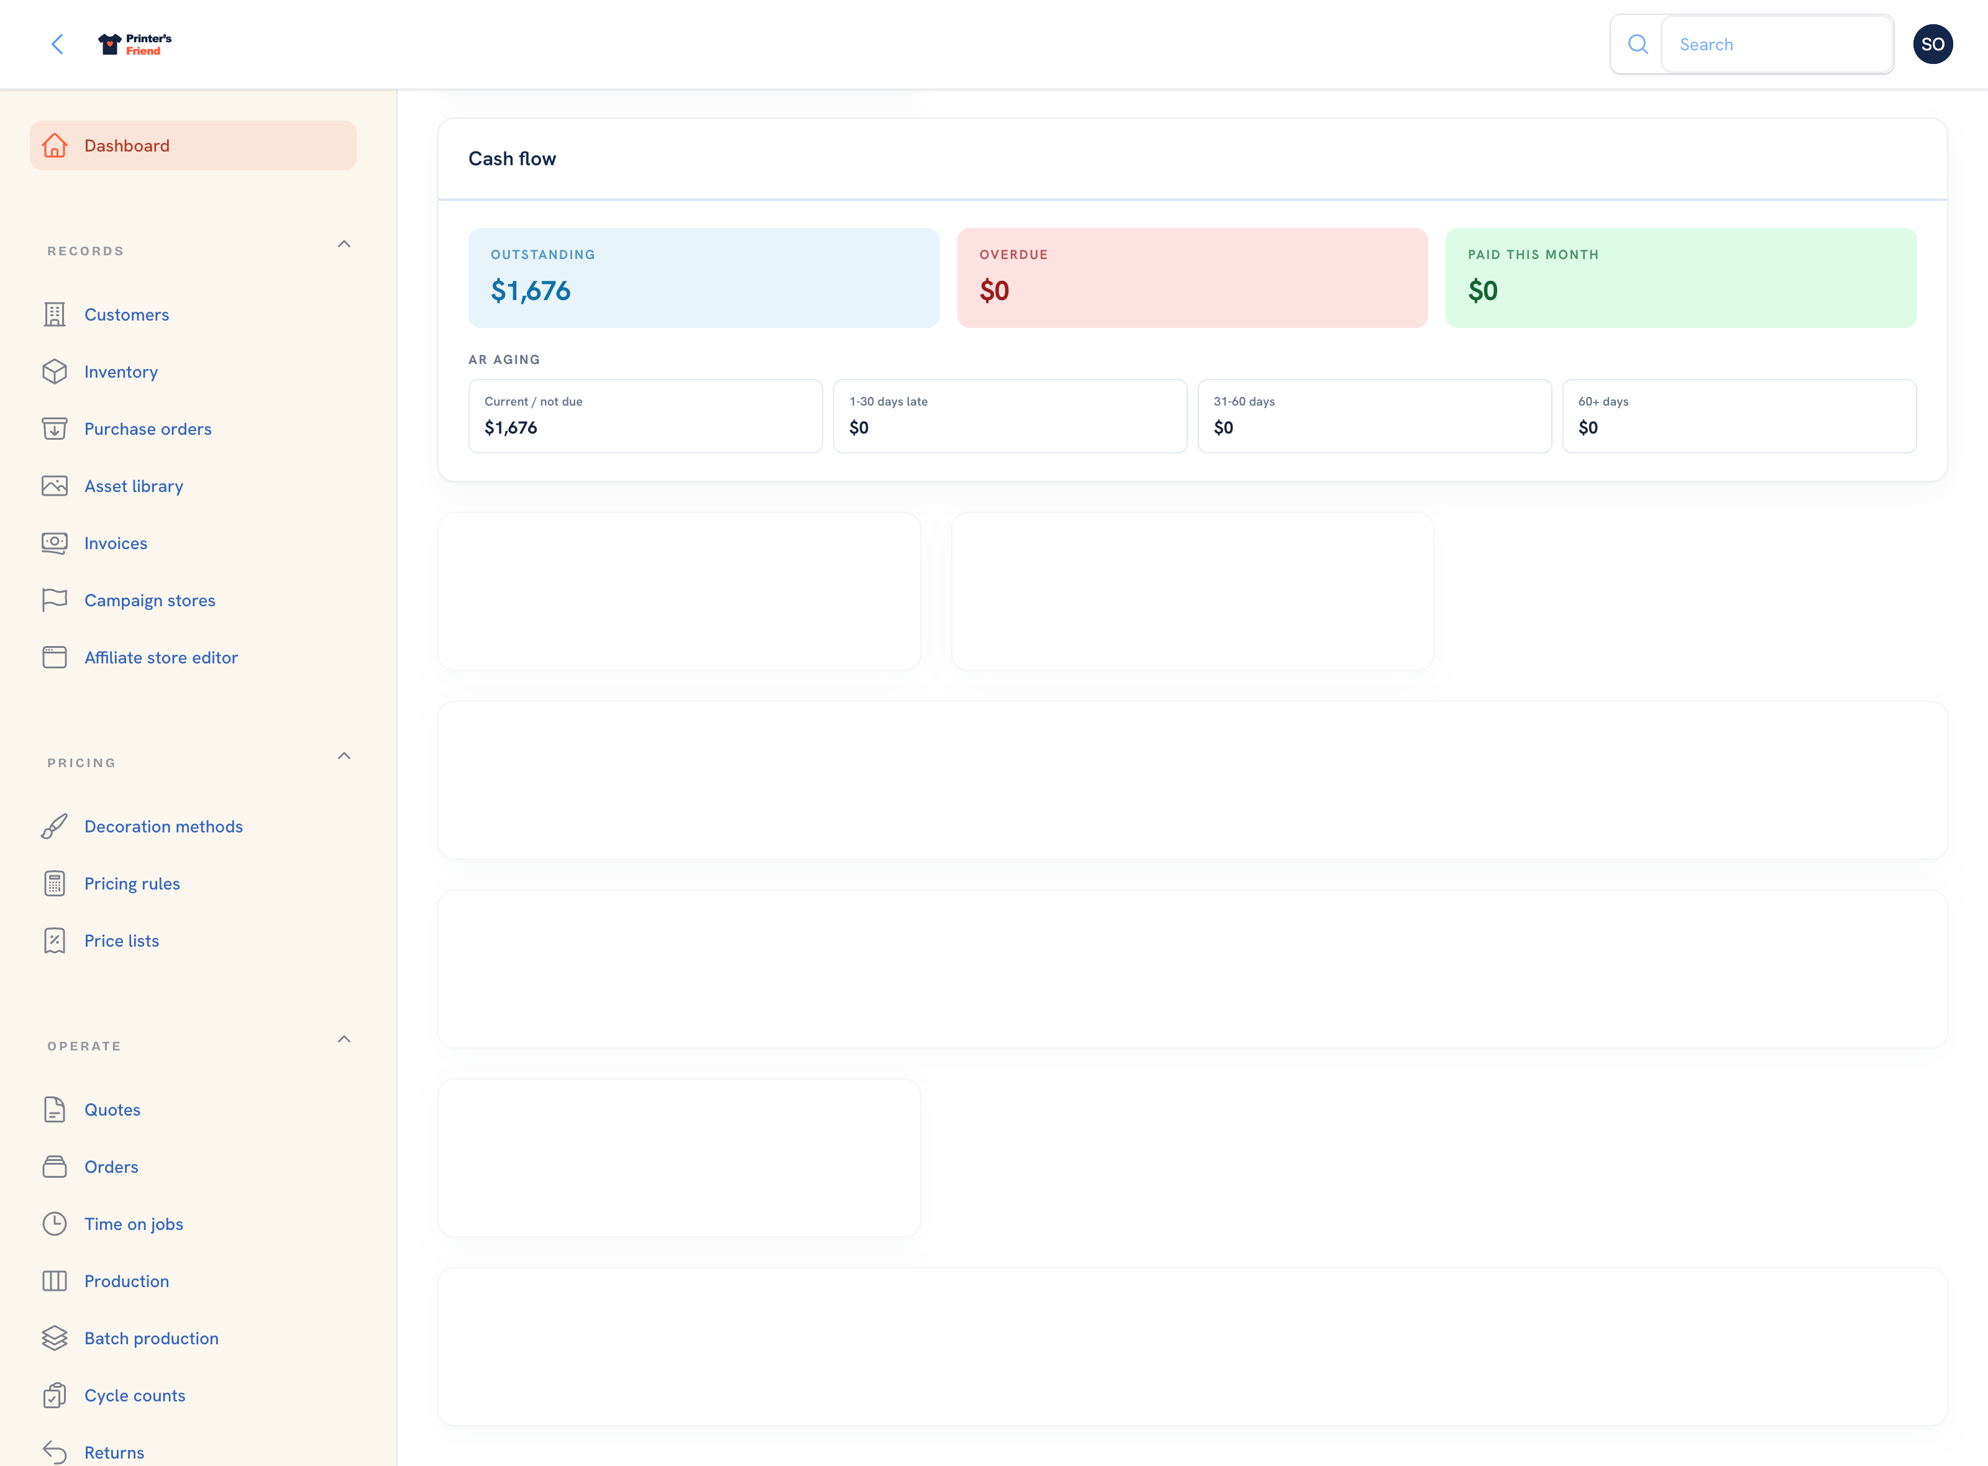Open the SO user avatar menu
Screen dimensions: 1988x1466
pos(1932,44)
